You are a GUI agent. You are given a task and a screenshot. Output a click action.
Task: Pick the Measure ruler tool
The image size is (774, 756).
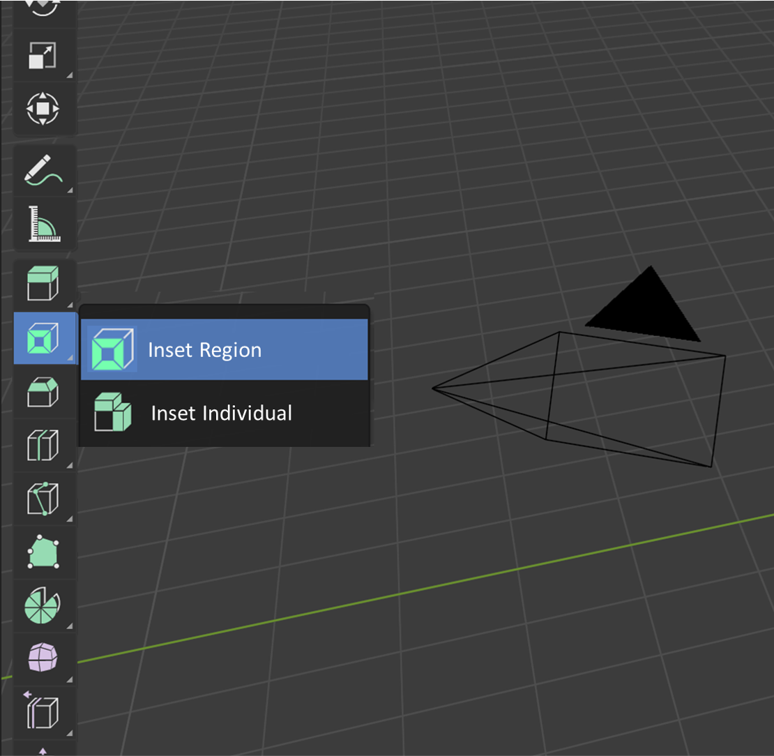(44, 224)
